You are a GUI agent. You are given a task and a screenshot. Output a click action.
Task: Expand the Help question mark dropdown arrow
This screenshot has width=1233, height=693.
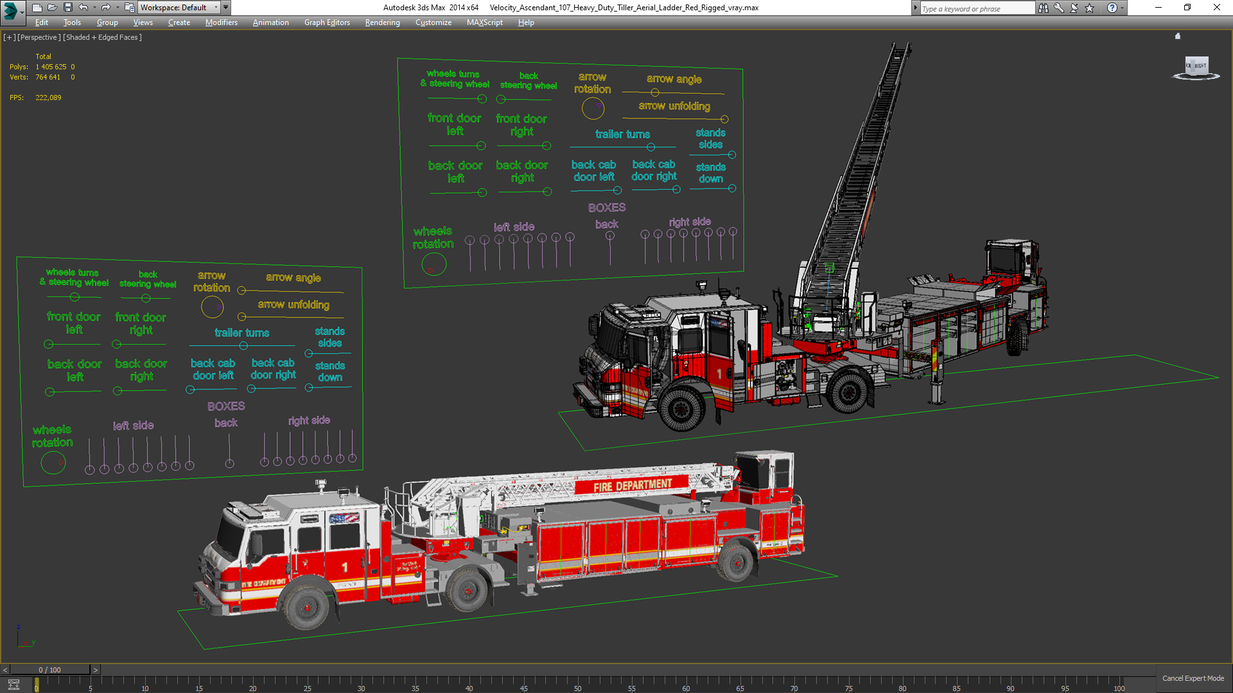[1123, 8]
